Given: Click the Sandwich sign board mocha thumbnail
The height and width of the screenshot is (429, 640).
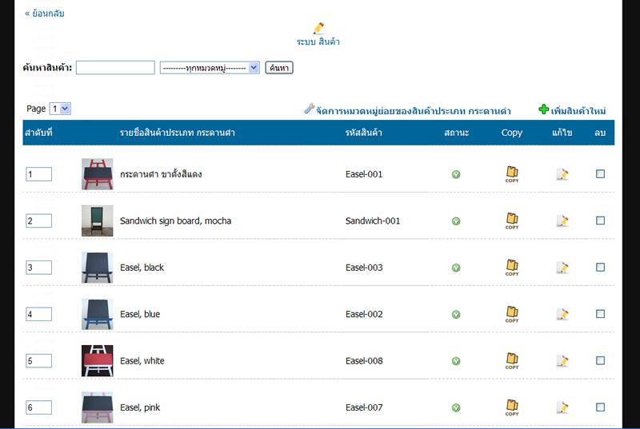Looking at the screenshot, I should click(97, 221).
